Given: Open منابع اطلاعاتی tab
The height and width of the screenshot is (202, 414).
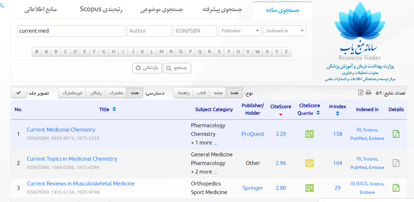Looking at the screenshot, I should click(x=41, y=10).
